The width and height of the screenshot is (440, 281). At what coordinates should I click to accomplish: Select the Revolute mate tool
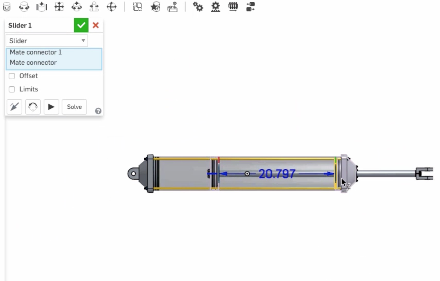(24, 7)
